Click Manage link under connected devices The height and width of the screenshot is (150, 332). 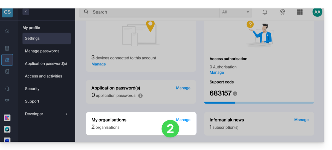(99, 64)
